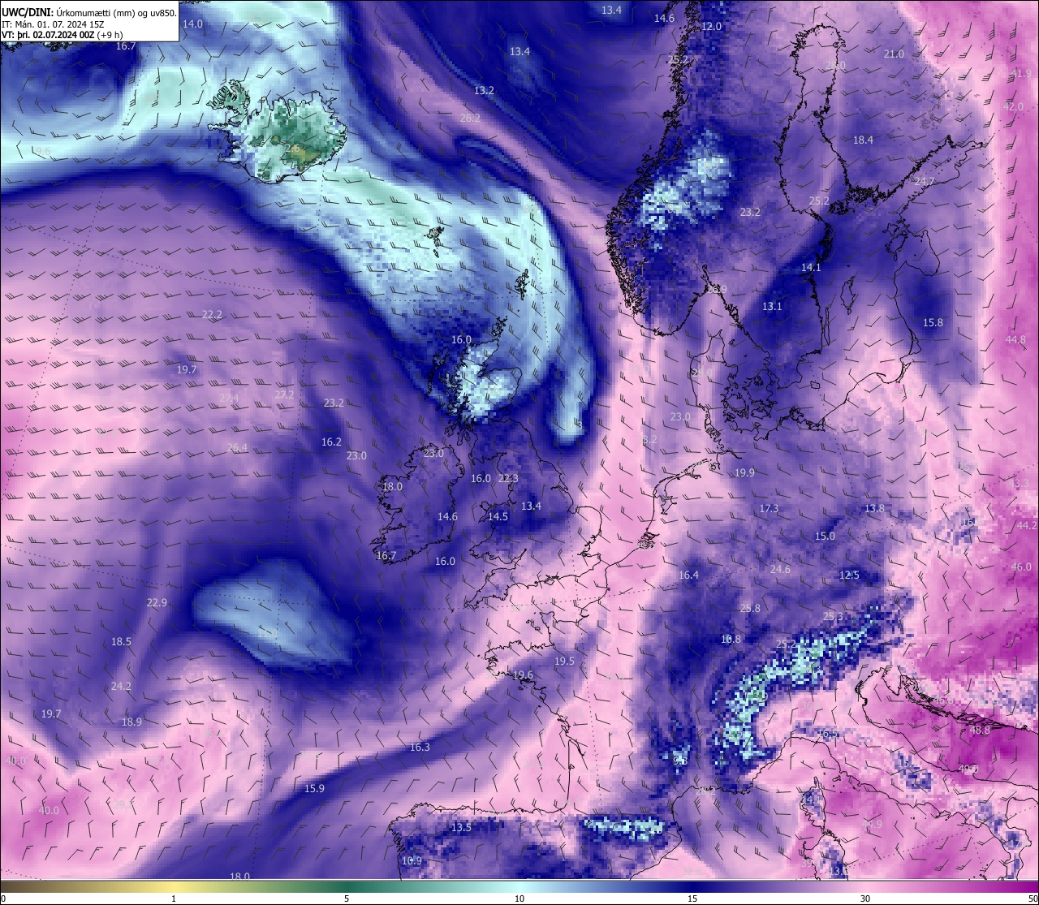Click the 15.8 value over the Baltic states
Viewport: 1039px width, 905px height.
click(x=933, y=322)
